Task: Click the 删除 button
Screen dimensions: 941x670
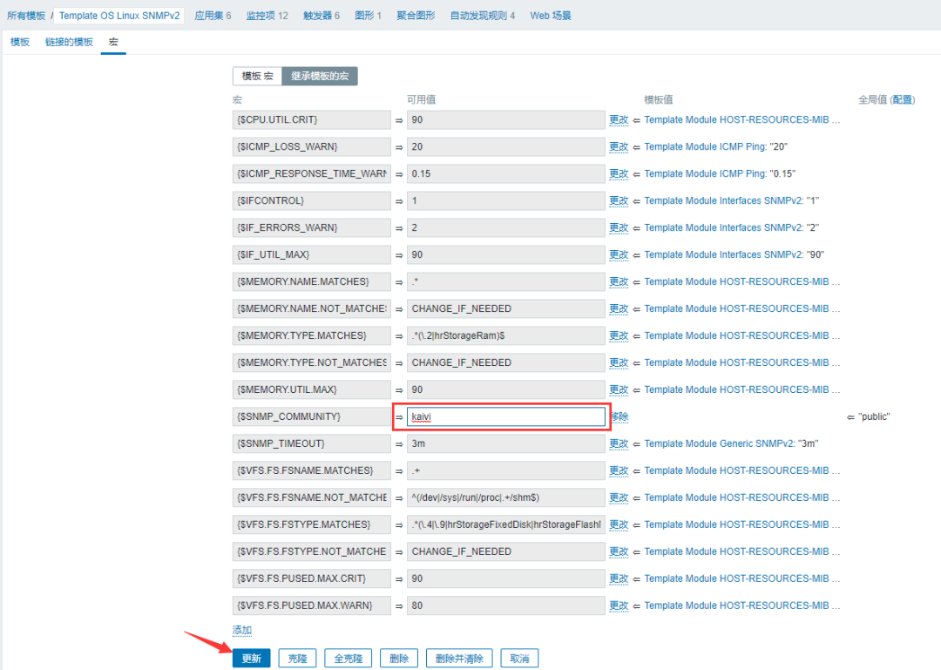Action: pos(399,659)
